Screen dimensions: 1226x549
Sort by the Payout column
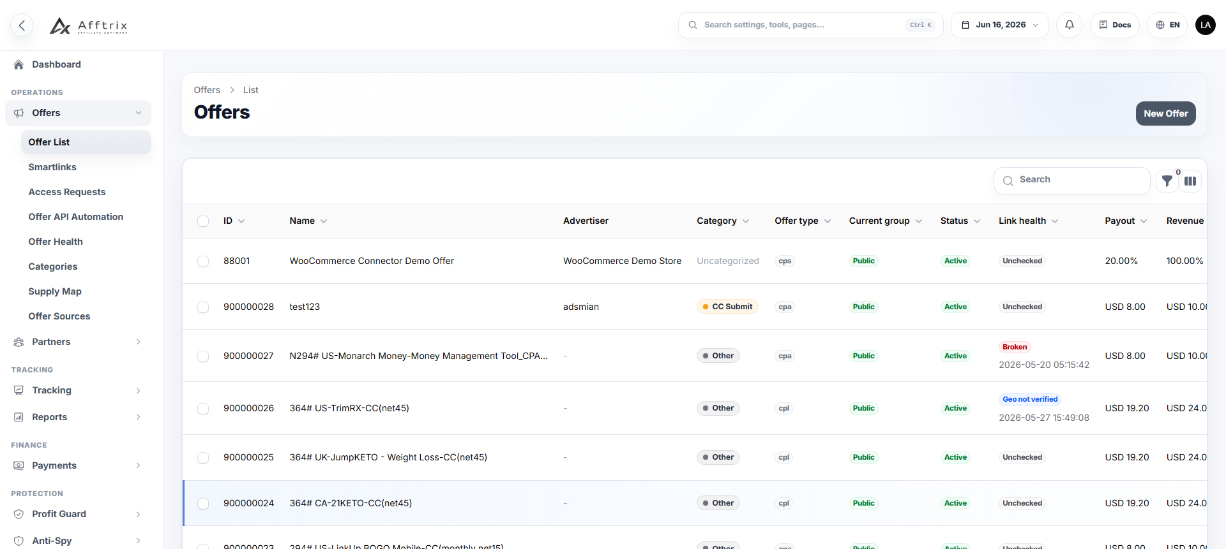tap(1126, 221)
